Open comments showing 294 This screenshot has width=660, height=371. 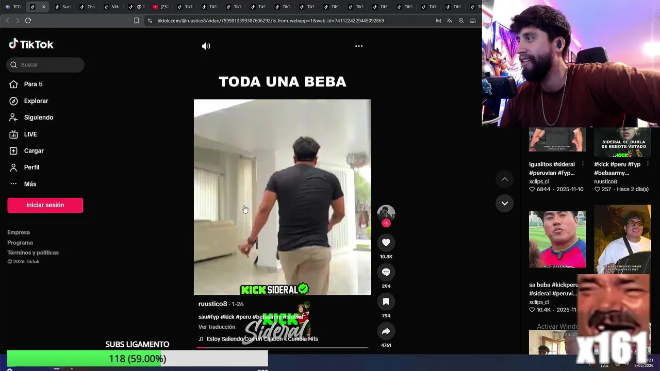pos(386,272)
